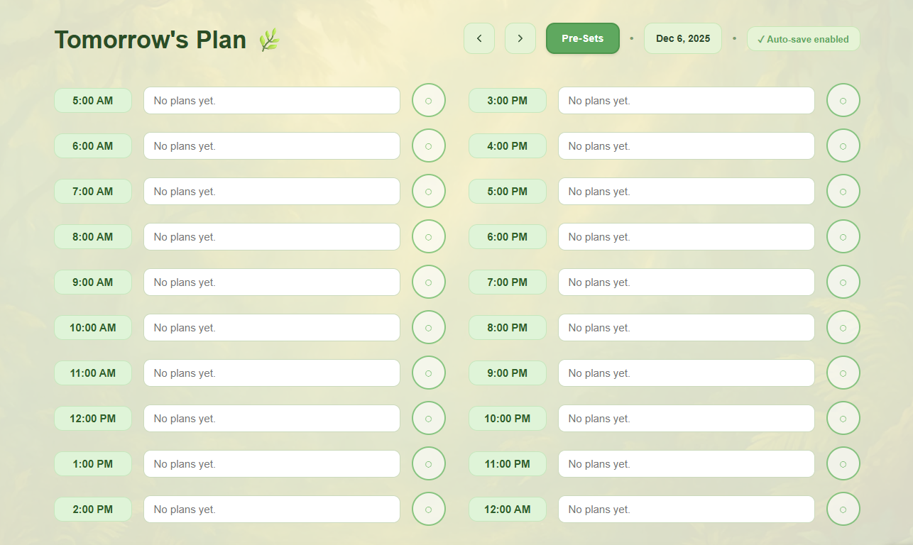Click the completion circle for the 5:00 AM slot
Image resolution: width=913 pixels, height=545 pixels.
click(x=429, y=100)
